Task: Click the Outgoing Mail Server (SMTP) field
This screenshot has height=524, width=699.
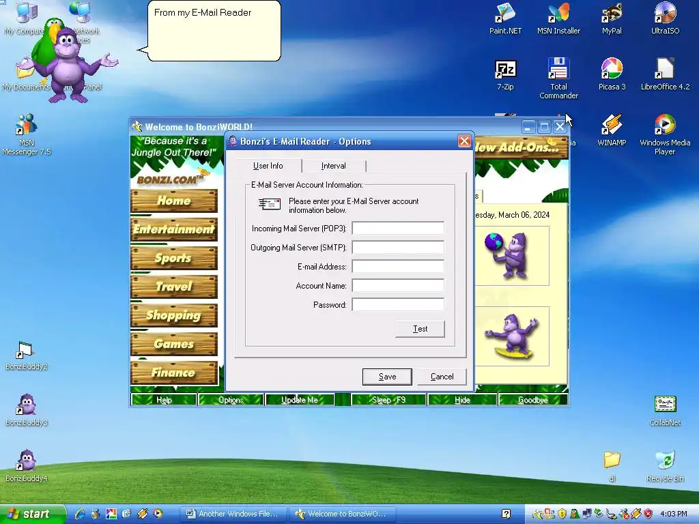Action: (x=398, y=247)
